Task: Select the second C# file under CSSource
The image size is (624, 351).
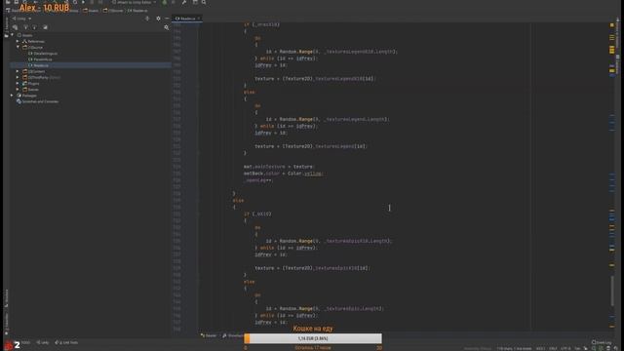Action: [40, 59]
